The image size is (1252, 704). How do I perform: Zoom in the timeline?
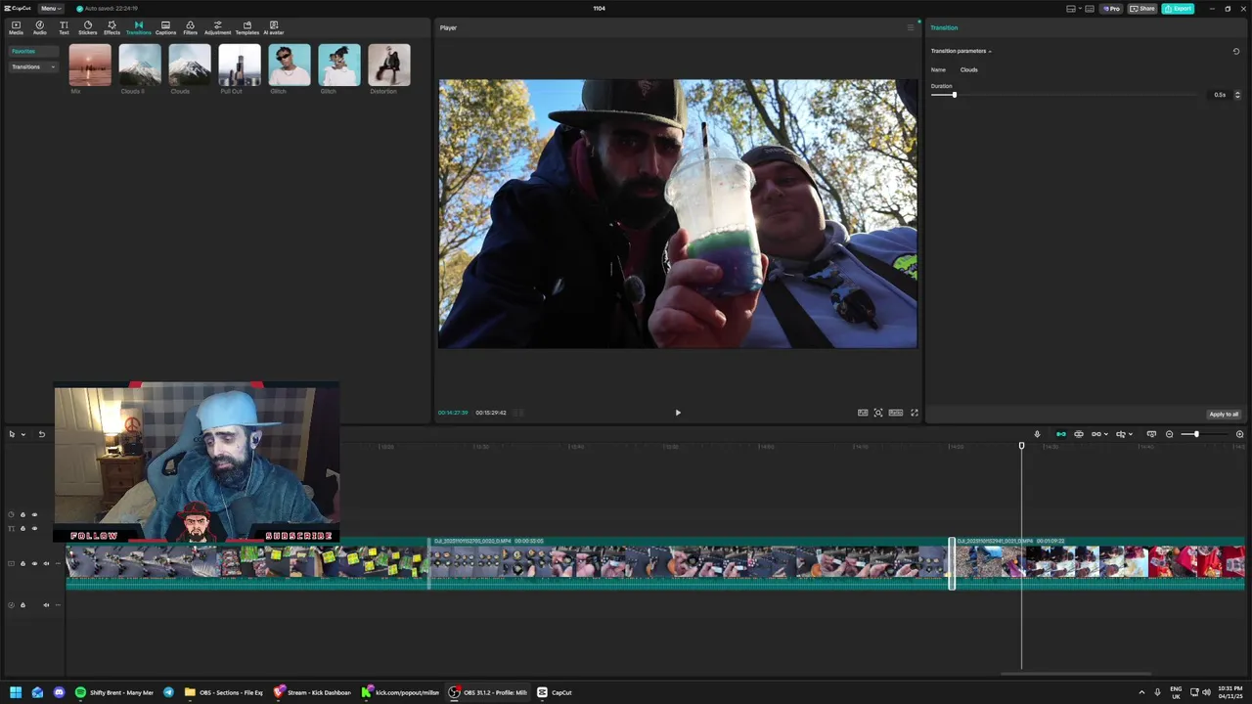point(1239,434)
